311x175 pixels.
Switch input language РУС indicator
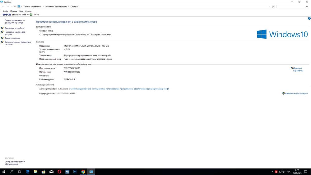click(x=289, y=172)
